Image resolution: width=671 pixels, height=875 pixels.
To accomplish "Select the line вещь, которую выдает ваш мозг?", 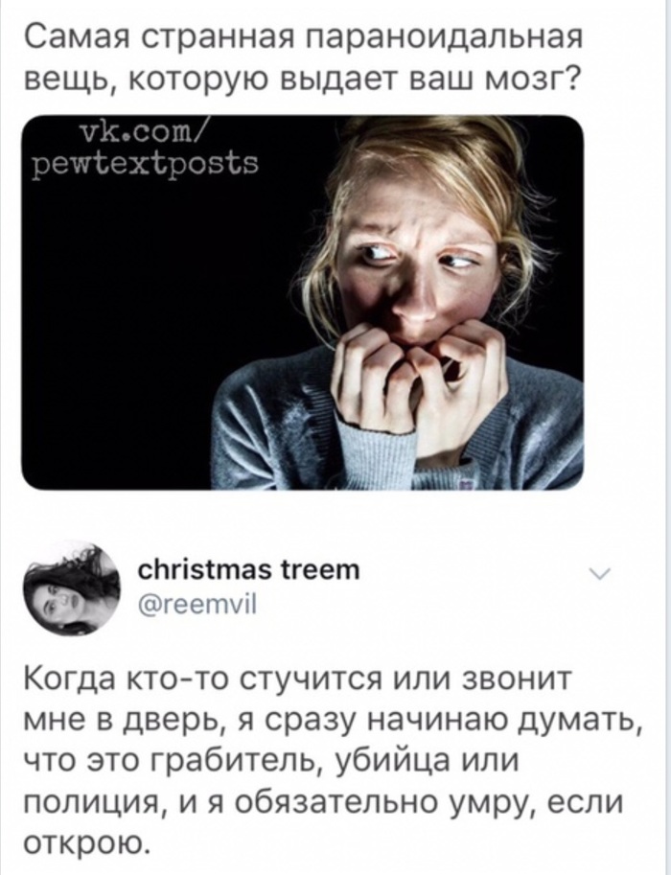I will click(x=302, y=85).
